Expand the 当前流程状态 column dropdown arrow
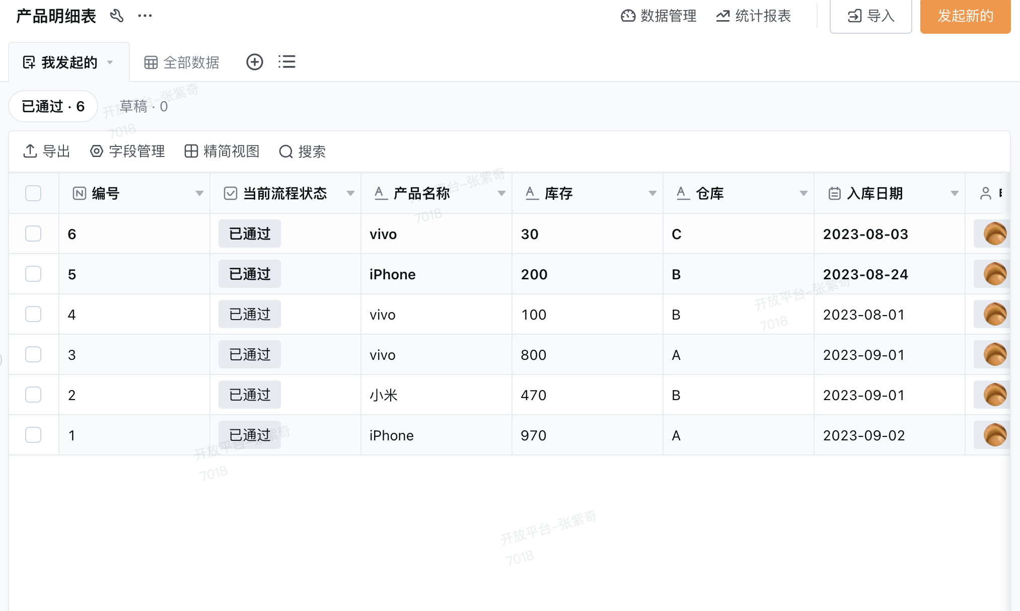This screenshot has height=611, width=1020. click(350, 193)
